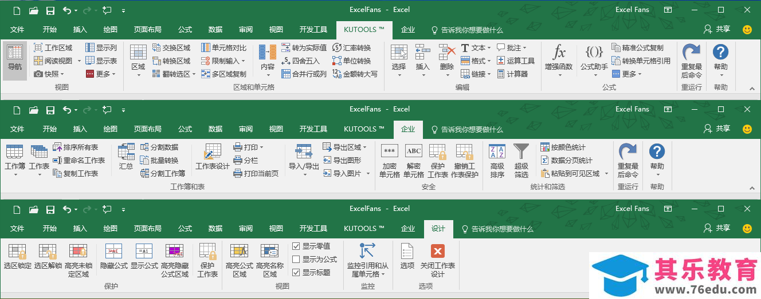Toggle the 显示标题 checkbox
Viewport: 761px width, 299px height.
coord(296,273)
